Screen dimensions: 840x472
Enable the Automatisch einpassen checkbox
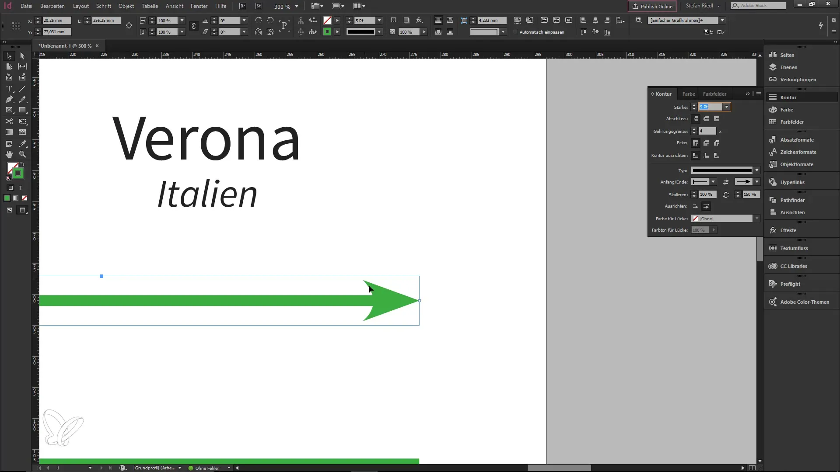point(515,32)
